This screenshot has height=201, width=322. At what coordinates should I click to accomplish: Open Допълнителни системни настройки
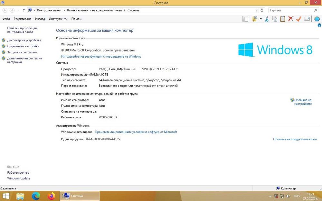coord(25,60)
